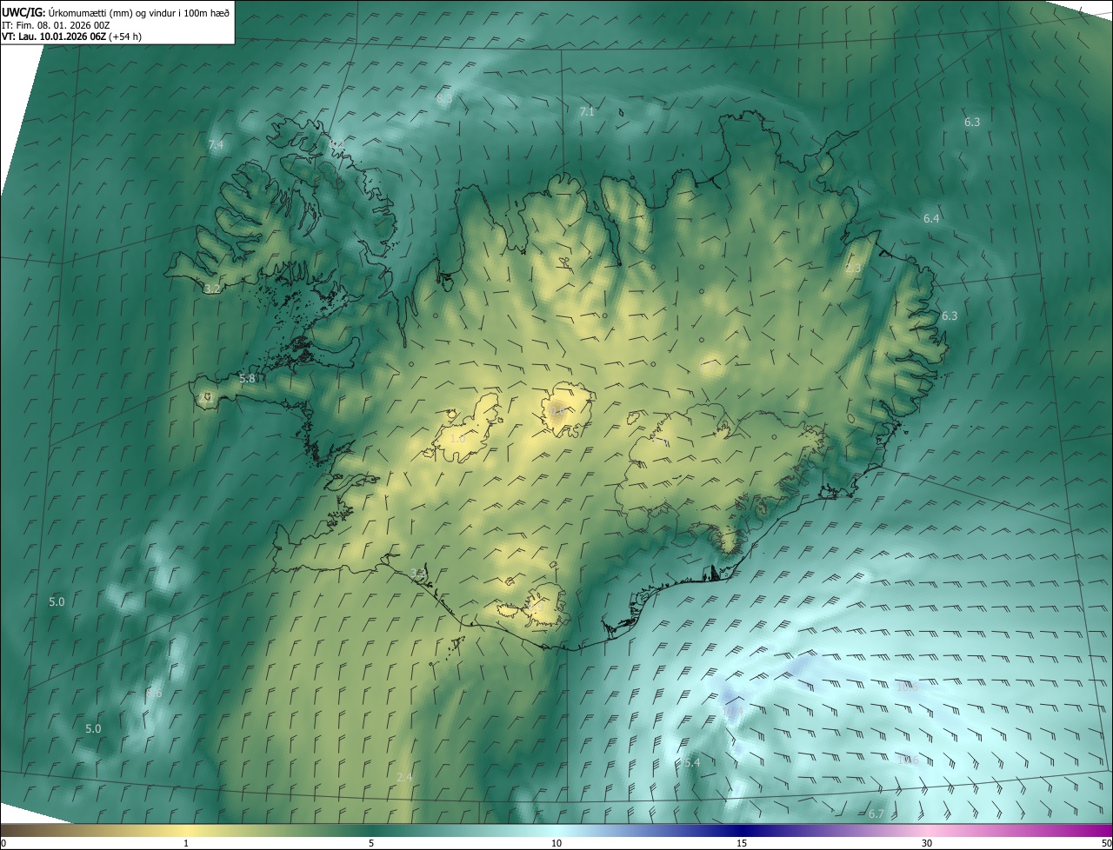Click the 6.4 value label on the map
The height and width of the screenshot is (850, 1113).
tap(931, 219)
